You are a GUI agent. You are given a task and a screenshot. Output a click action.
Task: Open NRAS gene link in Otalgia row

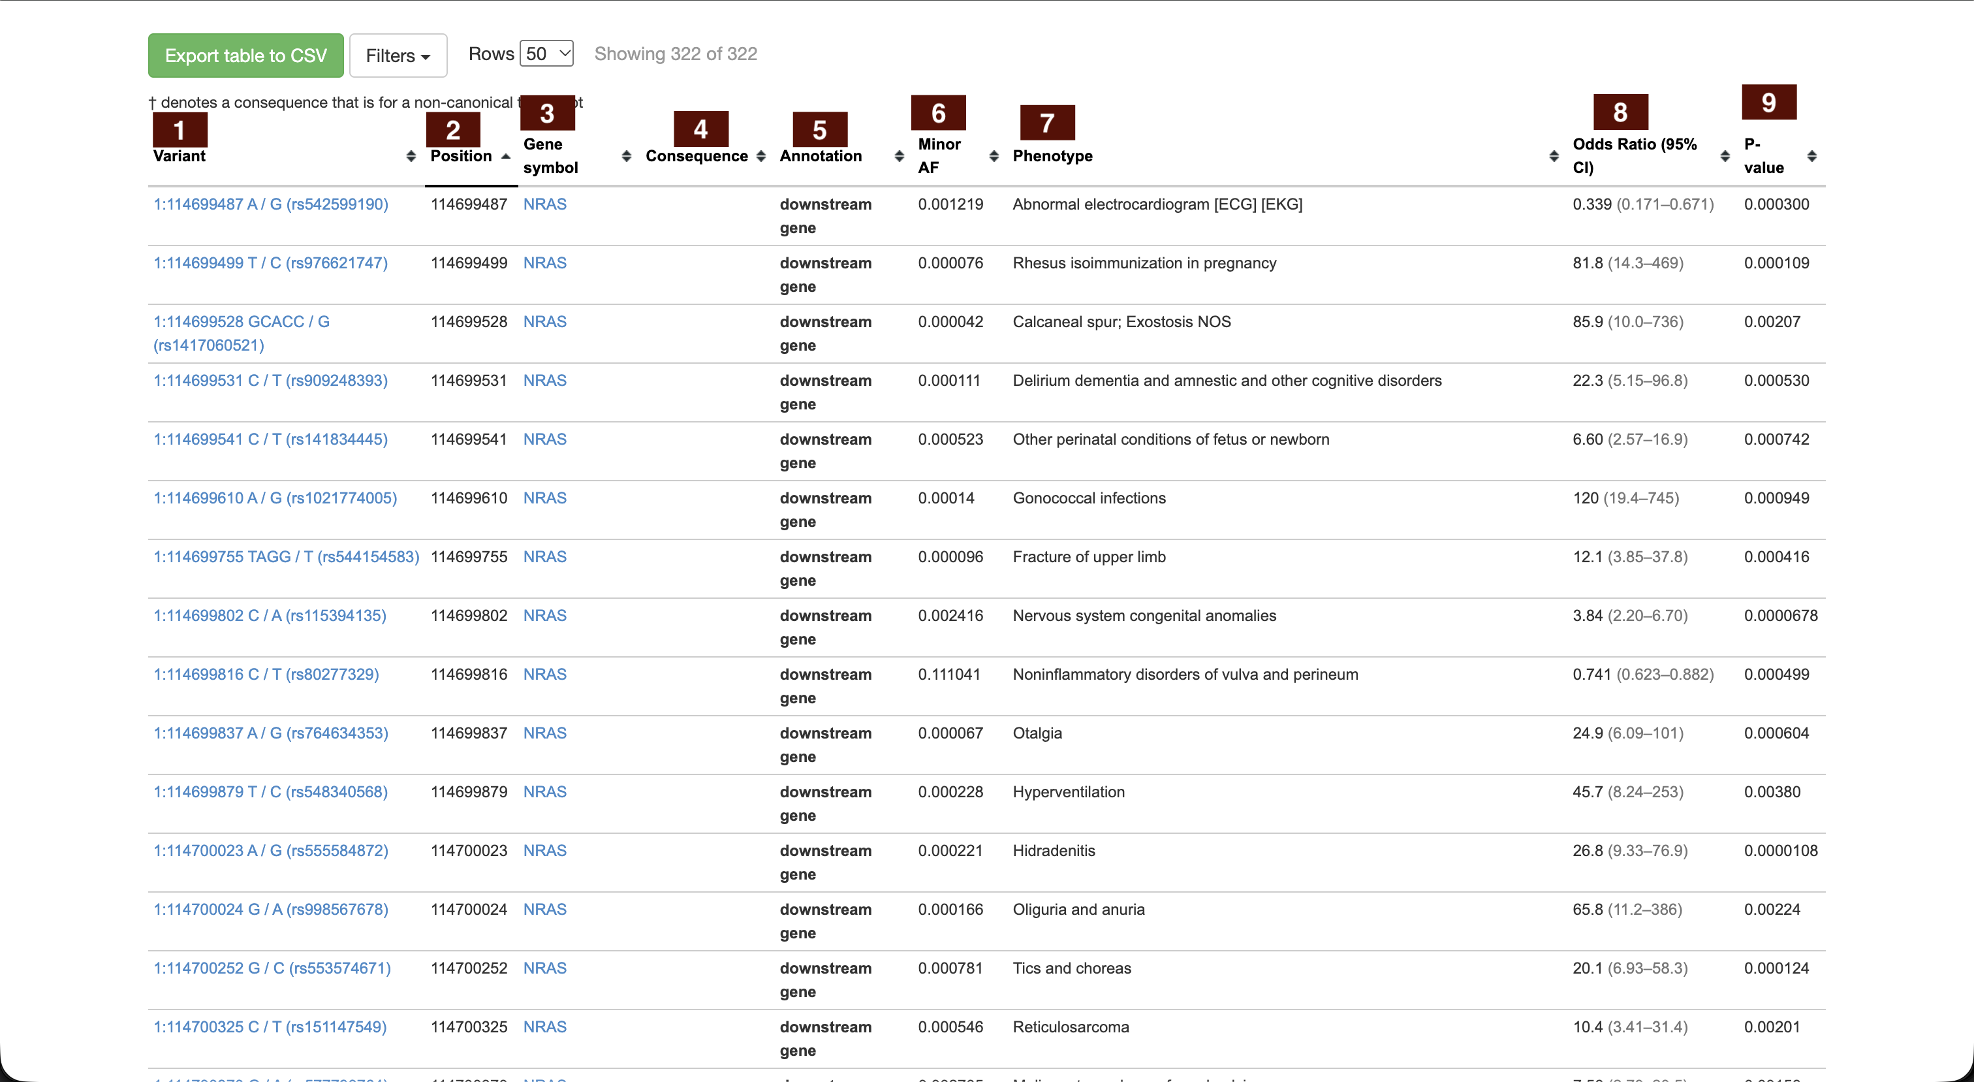[545, 733]
